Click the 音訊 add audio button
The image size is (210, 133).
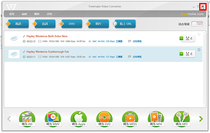pyautogui.click(x=44, y=24)
